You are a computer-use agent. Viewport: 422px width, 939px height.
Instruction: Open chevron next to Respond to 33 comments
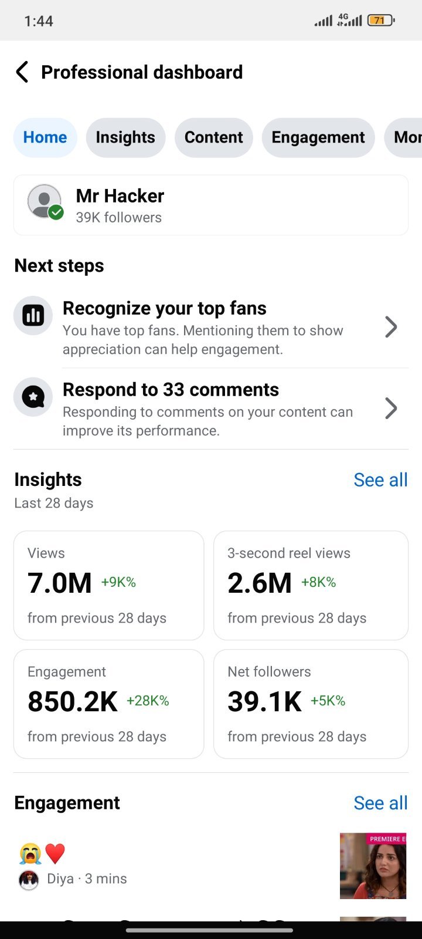391,408
